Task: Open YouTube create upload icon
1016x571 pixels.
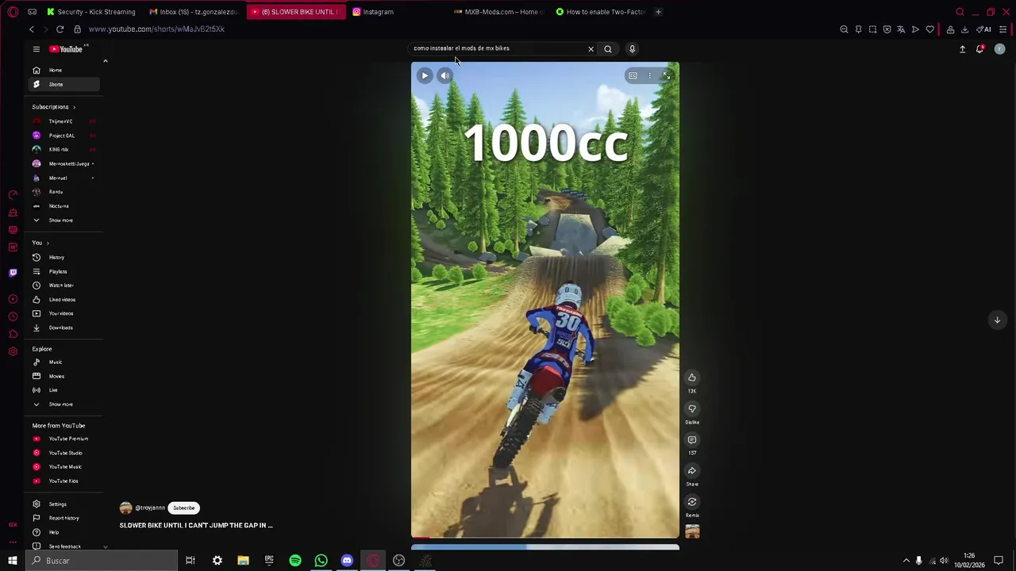Action: coord(962,49)
